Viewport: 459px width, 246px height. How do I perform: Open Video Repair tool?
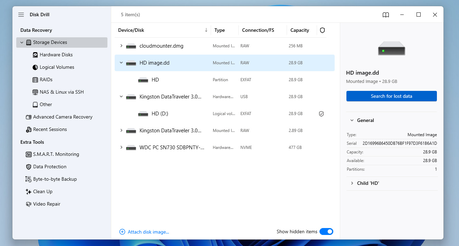pyautogui.click(x=47, y=204)
